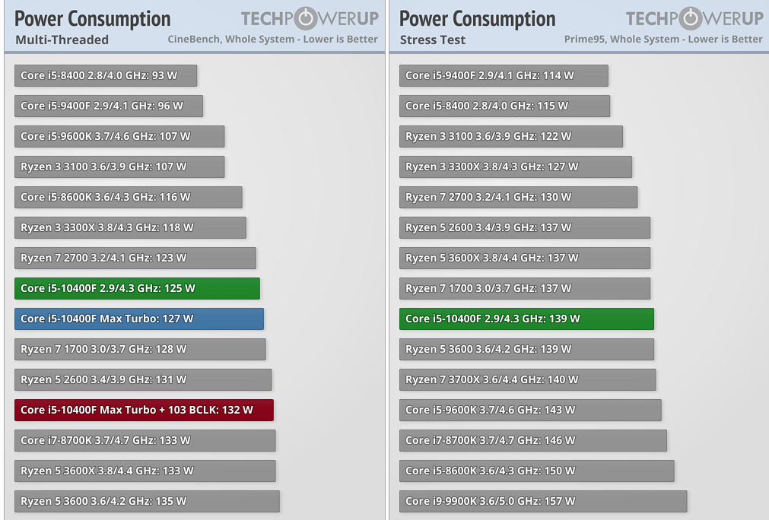The width and height of the screenshot is (769, 520).
Task: Click the red Max Turbo + 103 BCLK bar
Action: coord(144,410)
